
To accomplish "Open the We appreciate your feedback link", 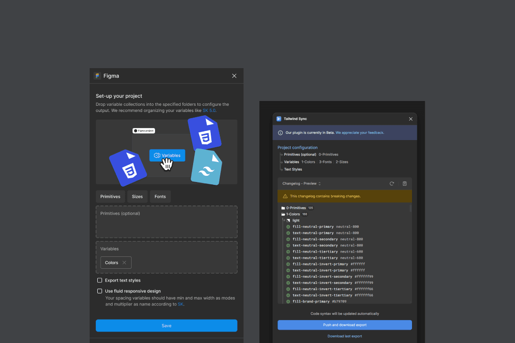I will [x=360, y=132].
